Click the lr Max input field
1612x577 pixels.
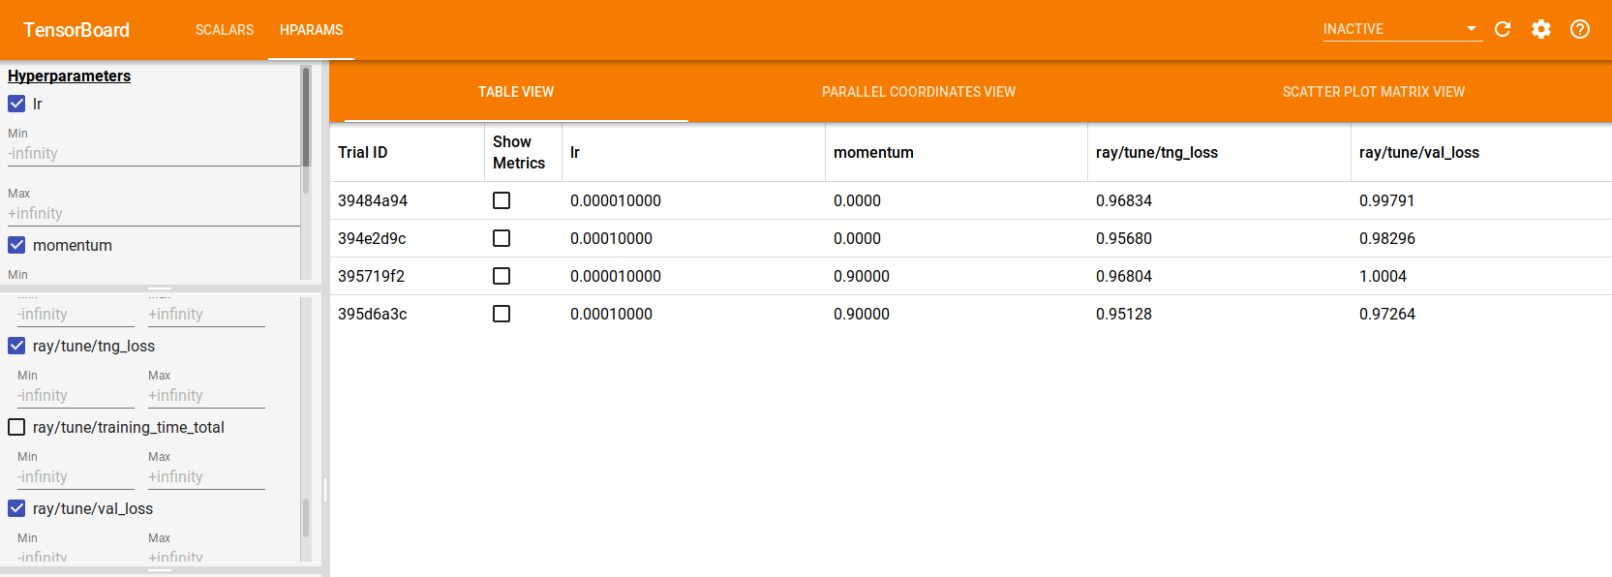(153, 214)
